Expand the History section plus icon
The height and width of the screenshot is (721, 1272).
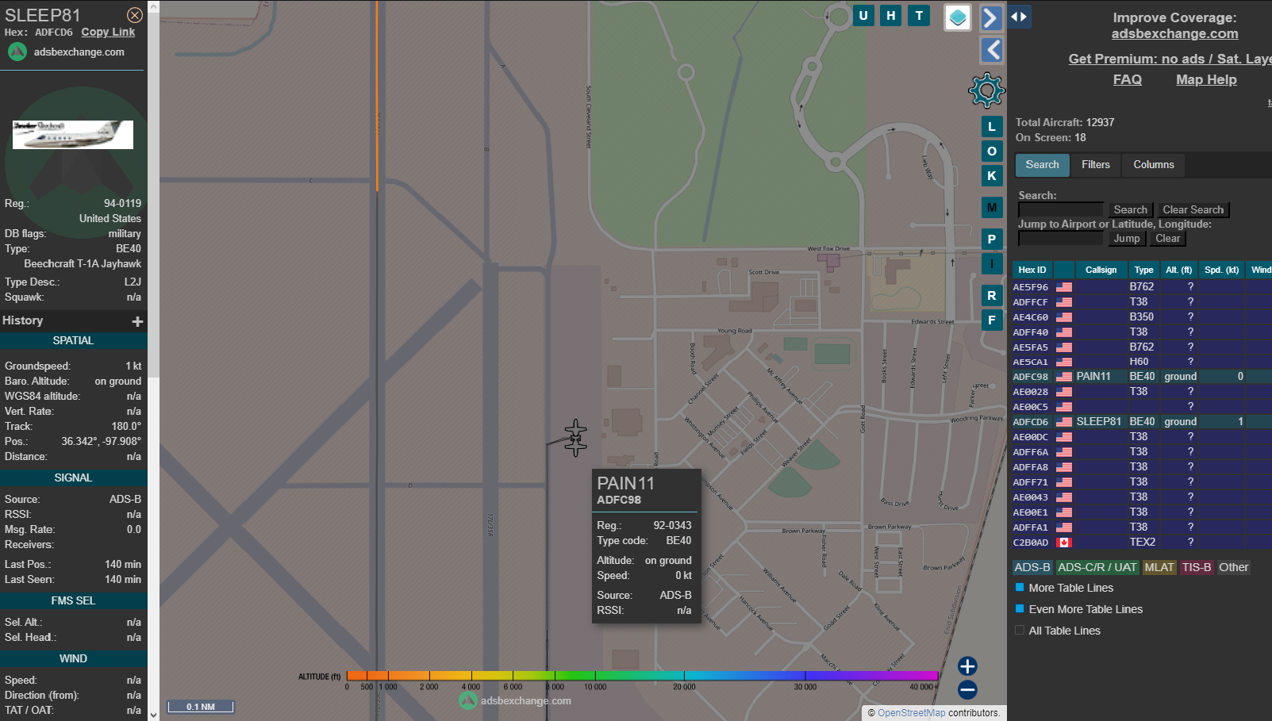137,321
